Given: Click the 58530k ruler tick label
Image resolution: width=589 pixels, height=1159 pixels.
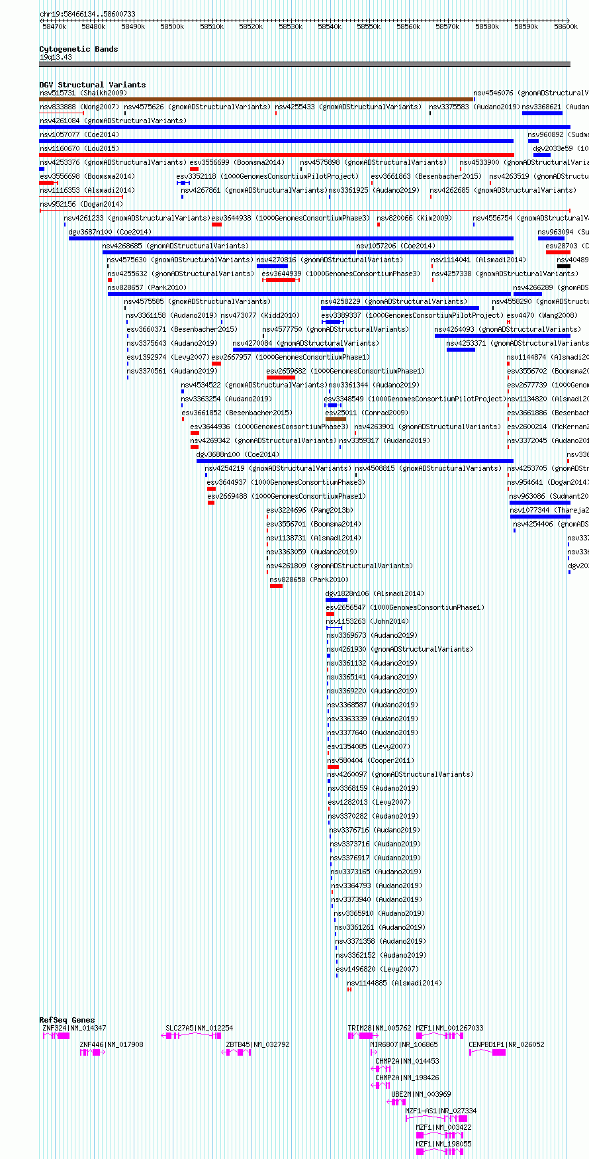Looking at the screenshot, I should pos(290,26).
